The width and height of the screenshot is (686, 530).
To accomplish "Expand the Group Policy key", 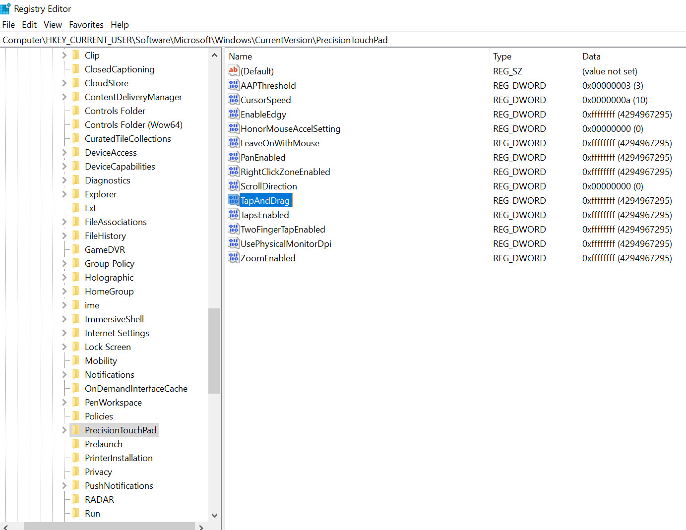I will 64,263.
